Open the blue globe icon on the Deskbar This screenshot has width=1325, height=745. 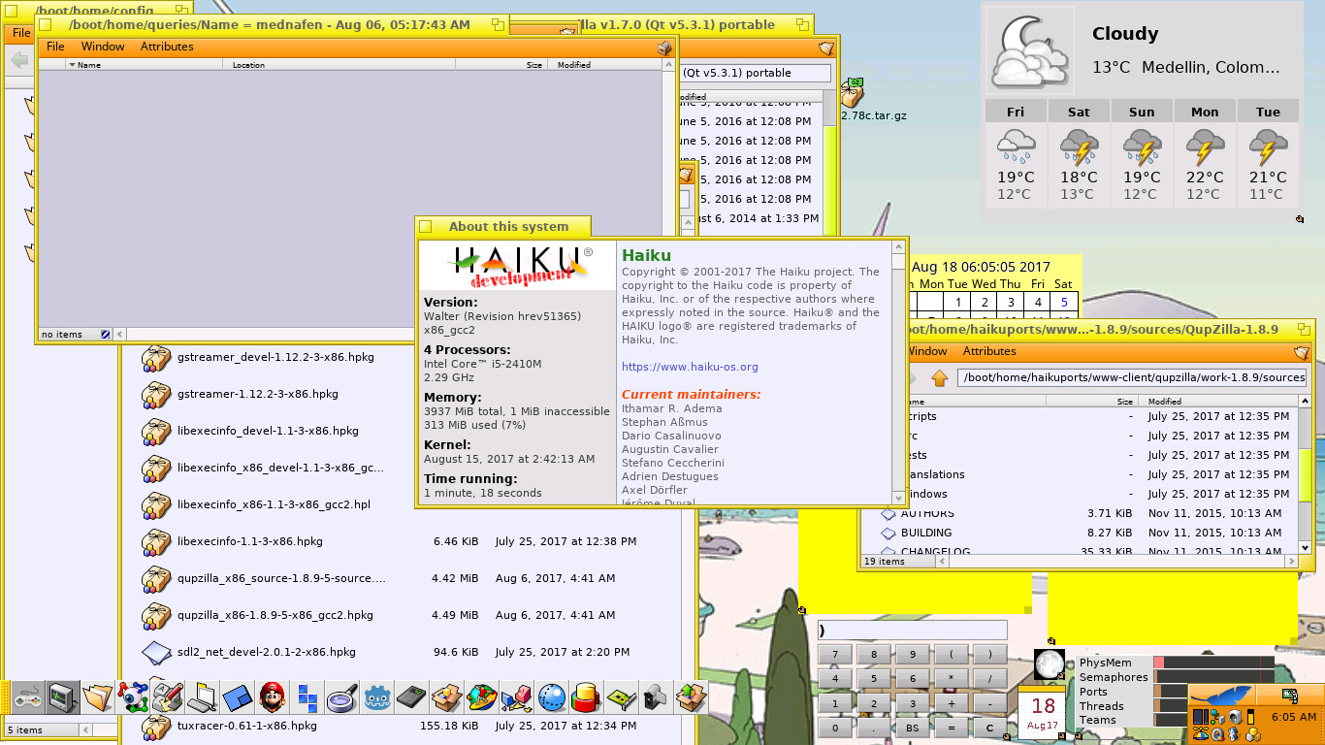(x=554, y=696)
